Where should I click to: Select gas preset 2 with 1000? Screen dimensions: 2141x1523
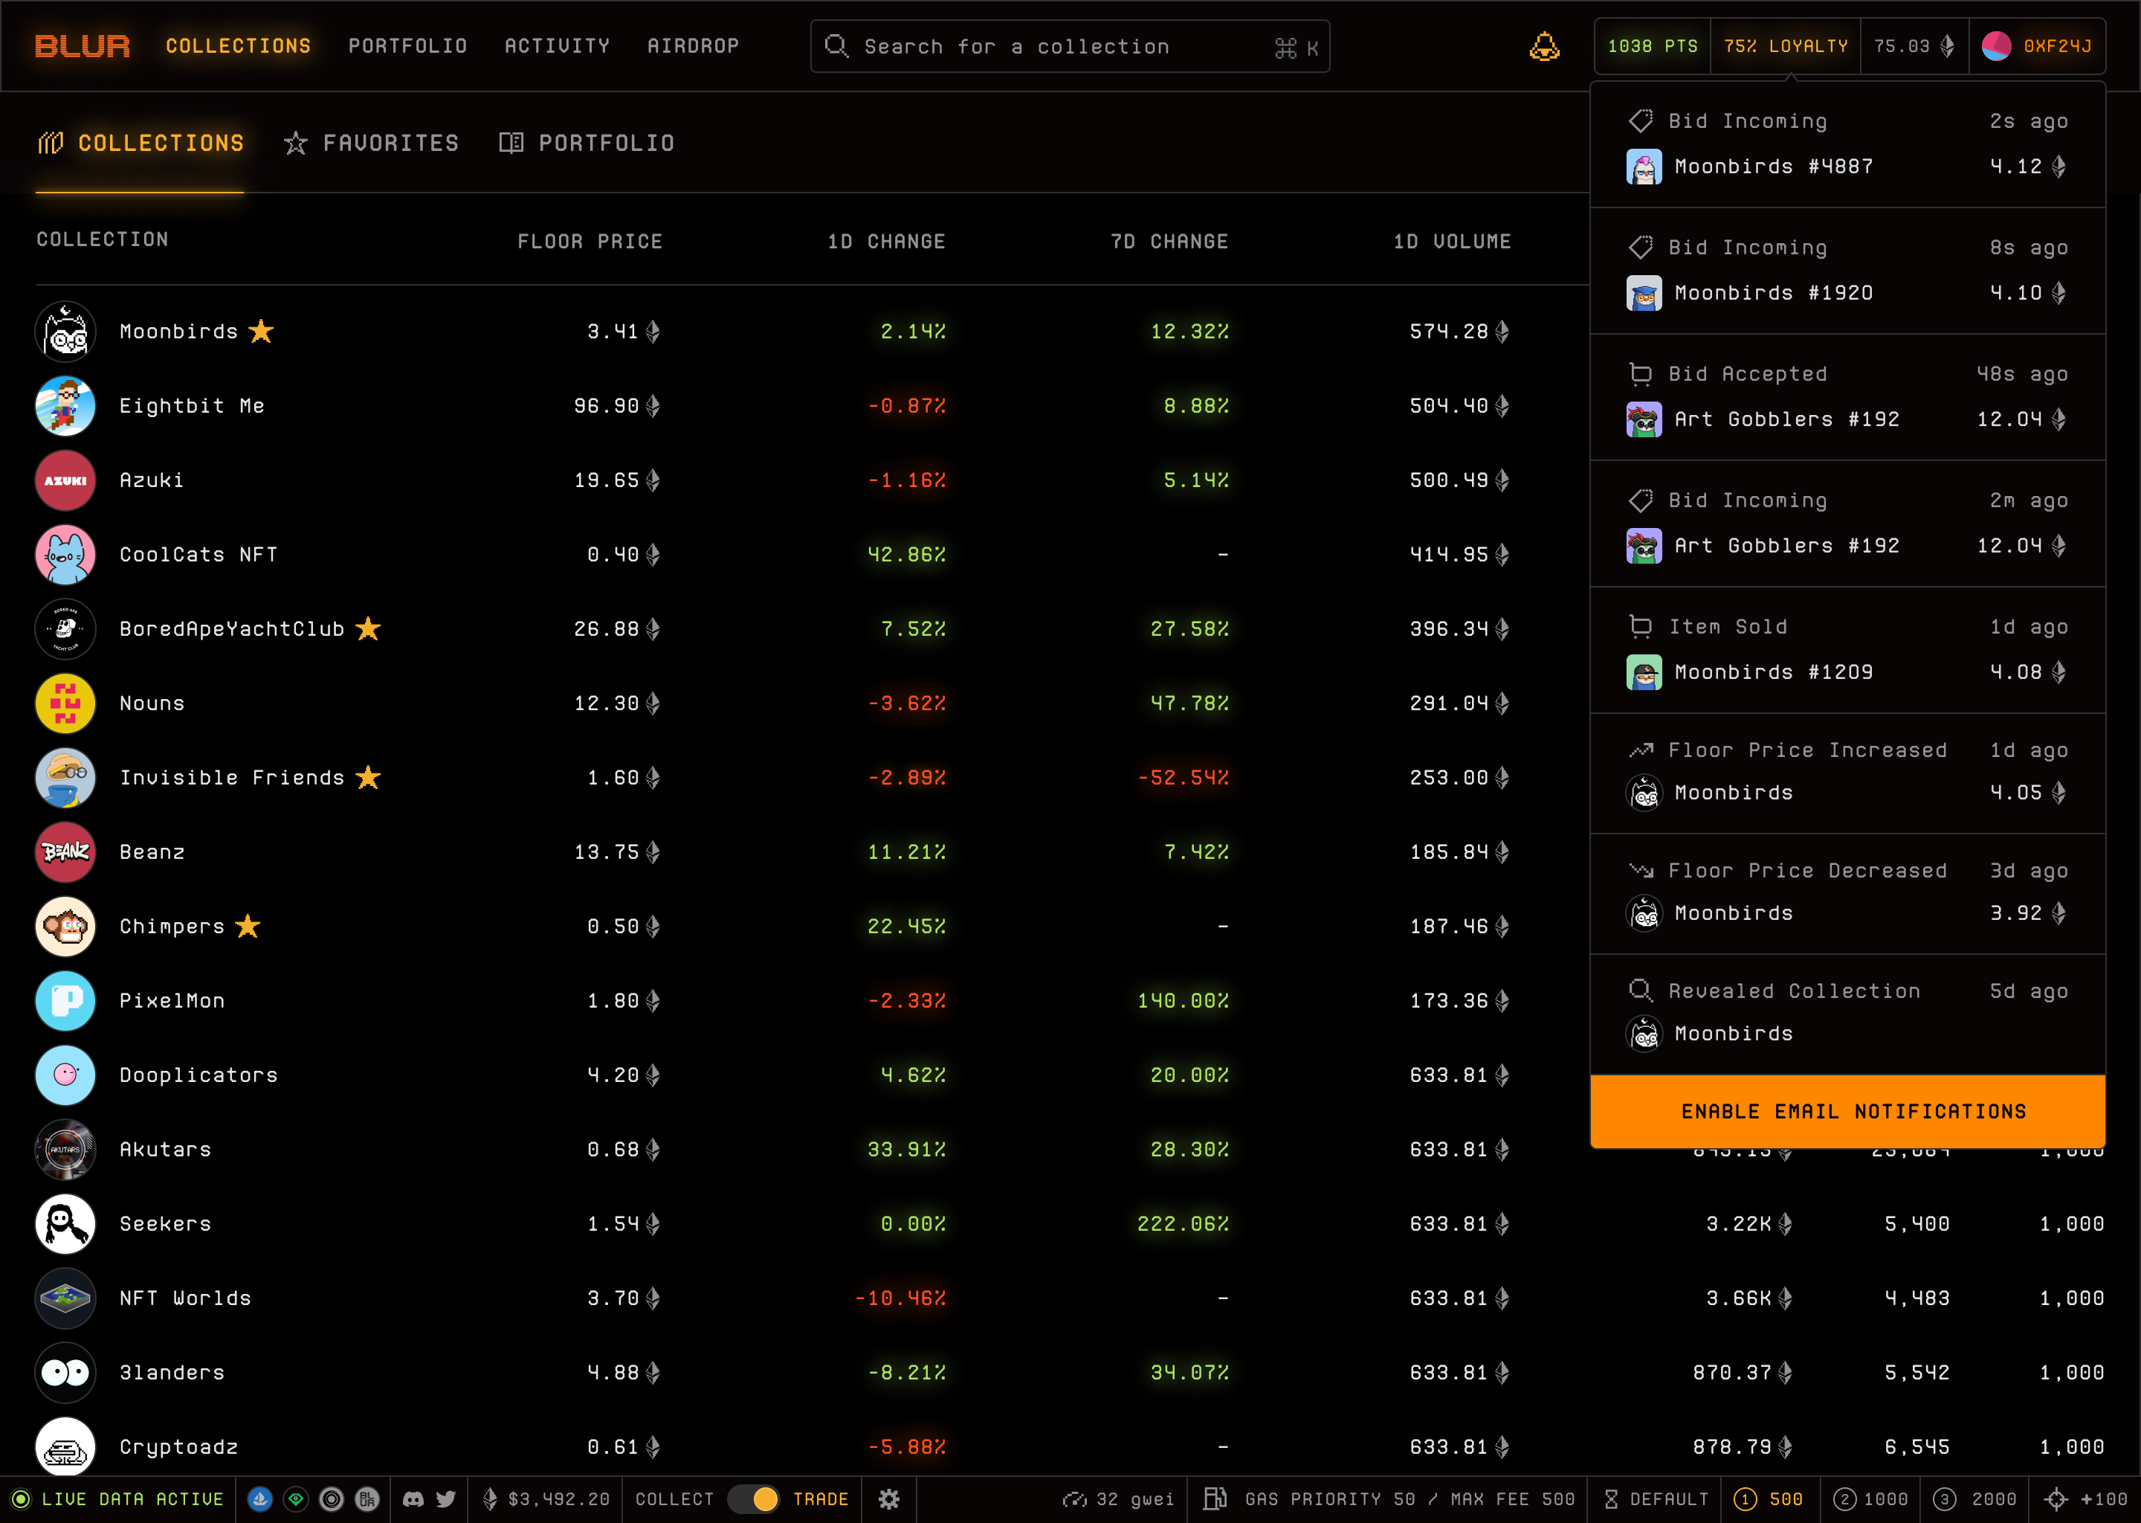(1870, 1498)
